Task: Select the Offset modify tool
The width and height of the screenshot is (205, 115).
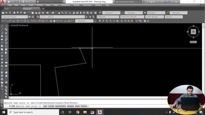Action: pyautogui.click(x=6, y=36)
